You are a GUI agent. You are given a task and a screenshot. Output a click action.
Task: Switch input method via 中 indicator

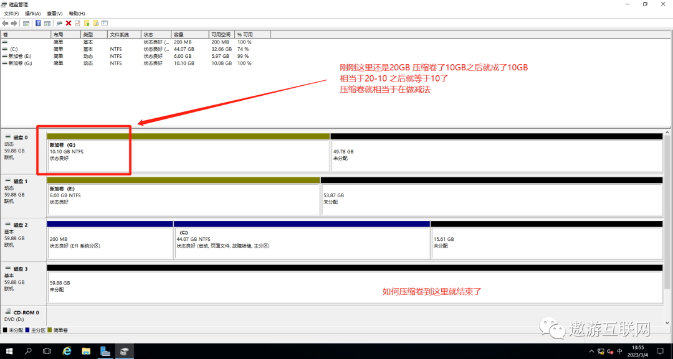620,352
